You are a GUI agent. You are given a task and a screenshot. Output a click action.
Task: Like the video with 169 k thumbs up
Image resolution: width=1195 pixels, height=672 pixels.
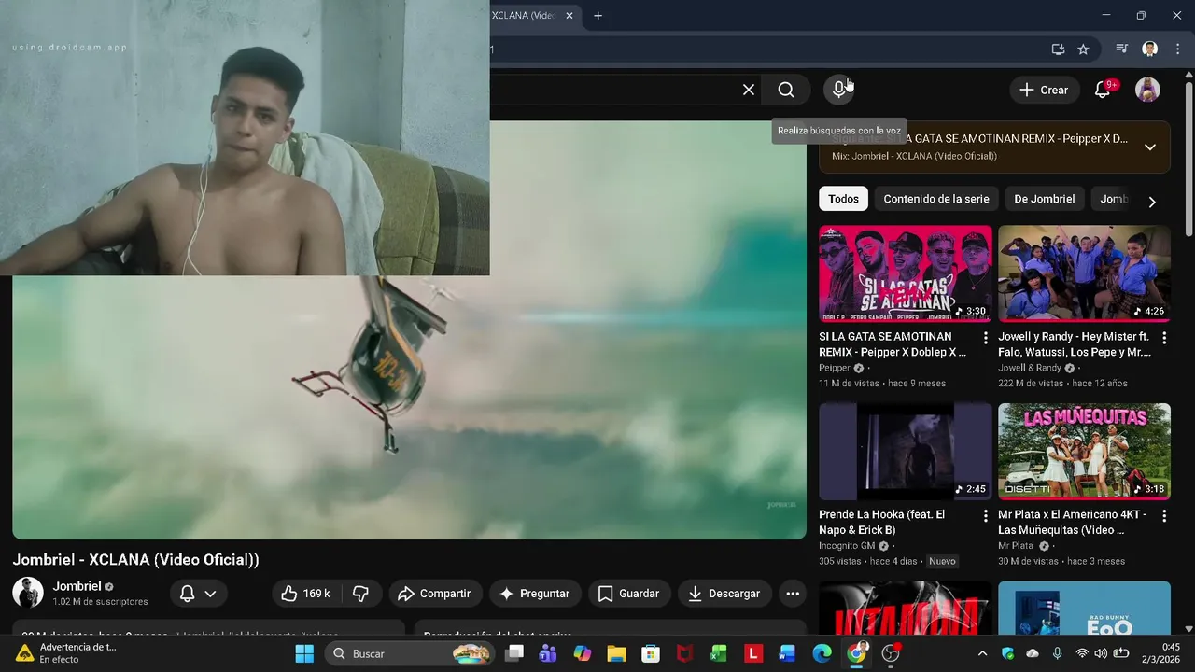pos(305,594)
